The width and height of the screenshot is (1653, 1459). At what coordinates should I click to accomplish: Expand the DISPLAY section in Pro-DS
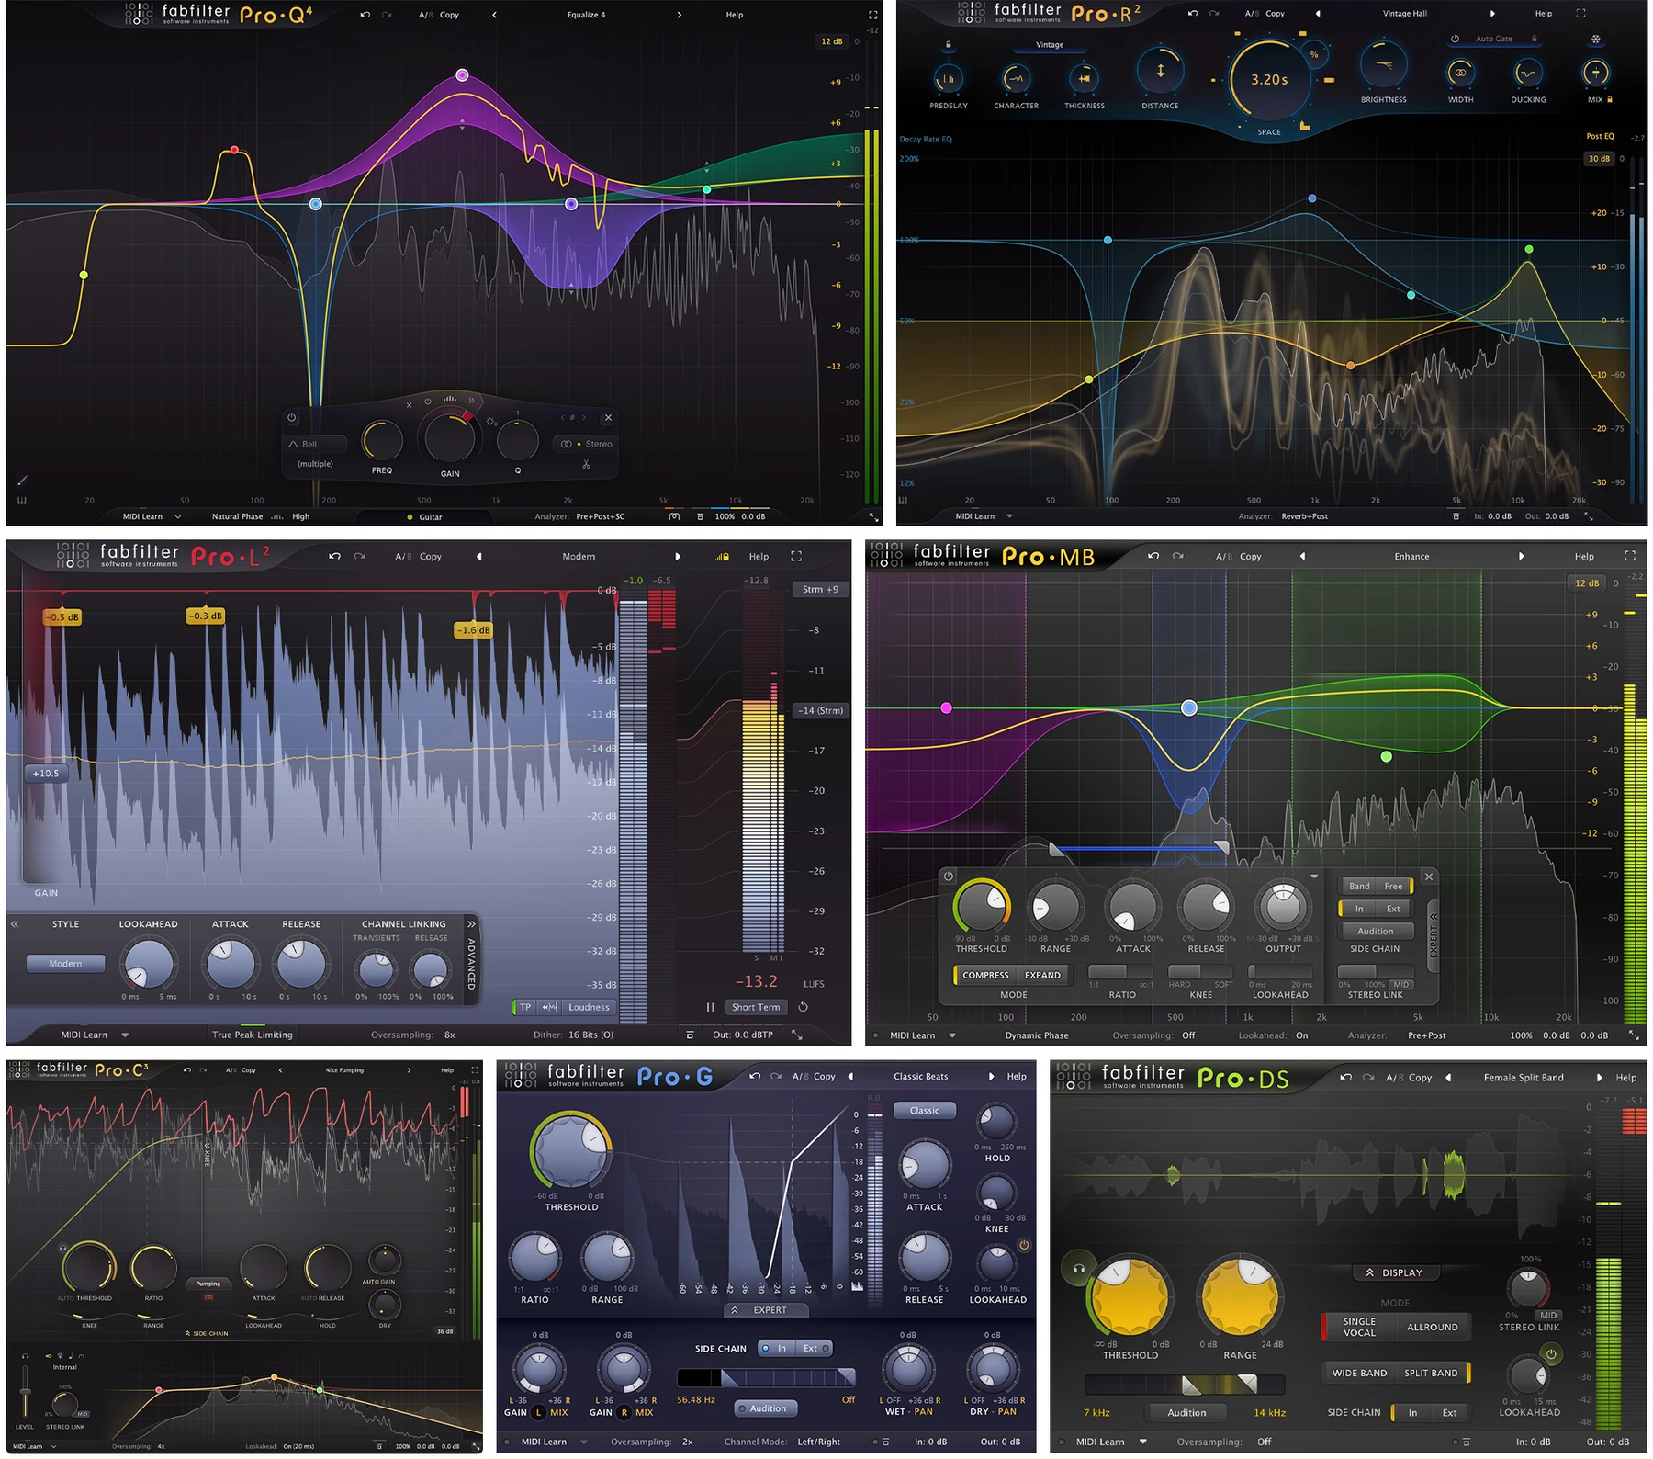tap(1394, 1272)
